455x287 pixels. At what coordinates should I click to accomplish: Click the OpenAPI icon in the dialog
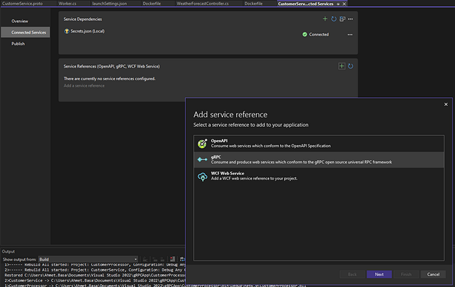[202, 143]
